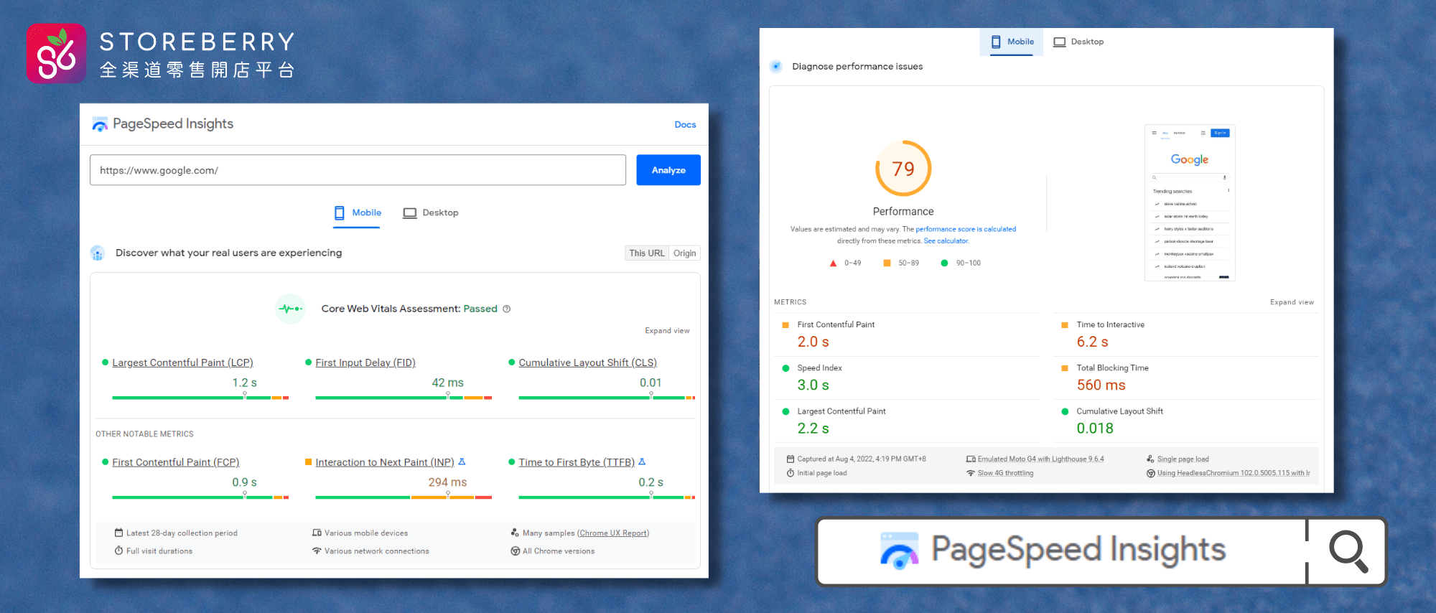The width and height of the screenshot is (1436, 613).
Task: Click devices icon beside Various mobile devices
Action: coord(317,533)
